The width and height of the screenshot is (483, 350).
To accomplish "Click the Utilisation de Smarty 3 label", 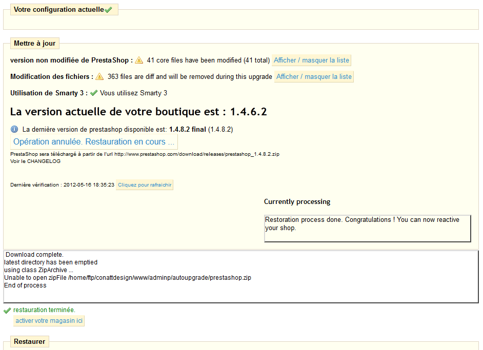I will coord(49,93).
